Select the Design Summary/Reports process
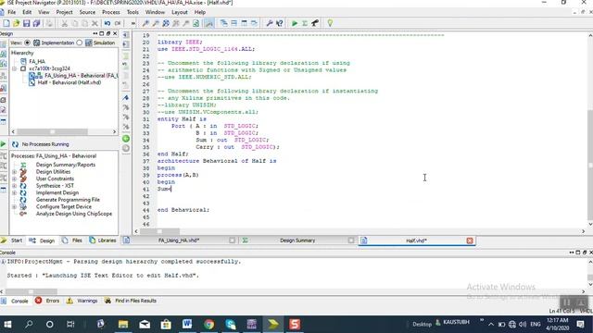Viewport: 593px width, 333px height. coord(66,165)
